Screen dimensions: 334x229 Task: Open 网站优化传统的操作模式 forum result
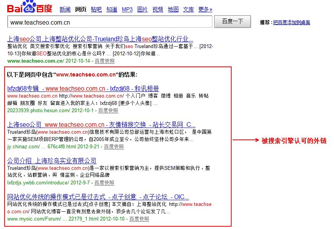[x=98, y=197]
